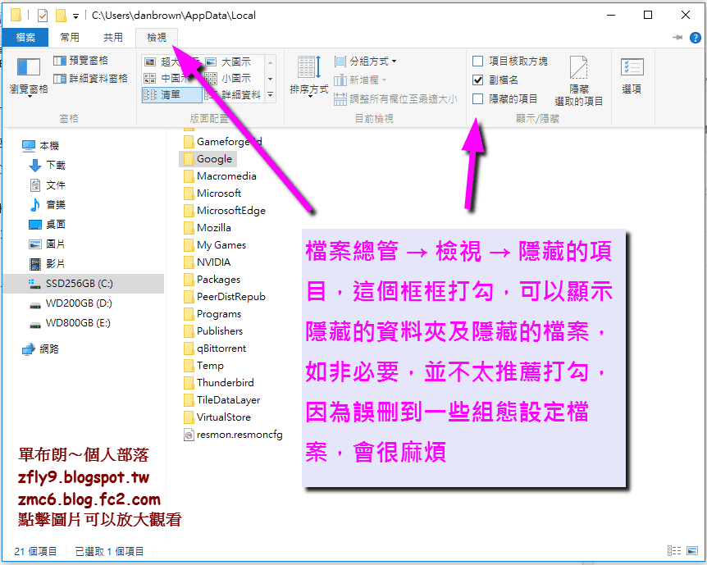Open Help with the blue question icon
The height and width of the screenshot is (565, 707).
(x=696, y=38)
